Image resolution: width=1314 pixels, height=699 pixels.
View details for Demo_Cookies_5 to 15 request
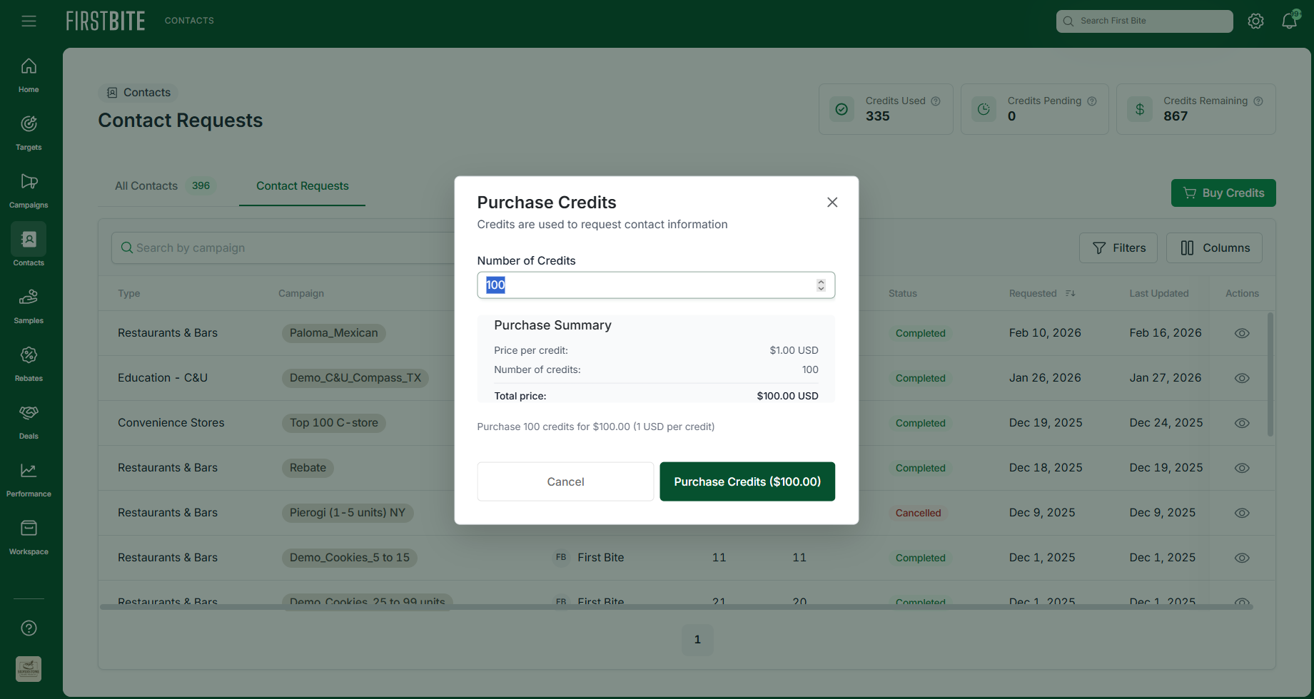pyautogui.click(x=1242, y=558)
